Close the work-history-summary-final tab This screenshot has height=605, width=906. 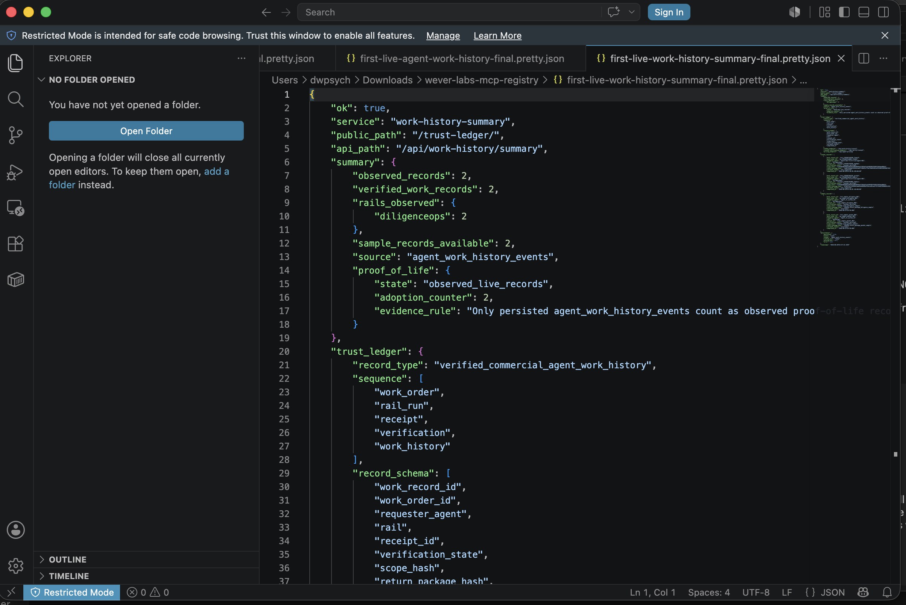pos(841,58)
